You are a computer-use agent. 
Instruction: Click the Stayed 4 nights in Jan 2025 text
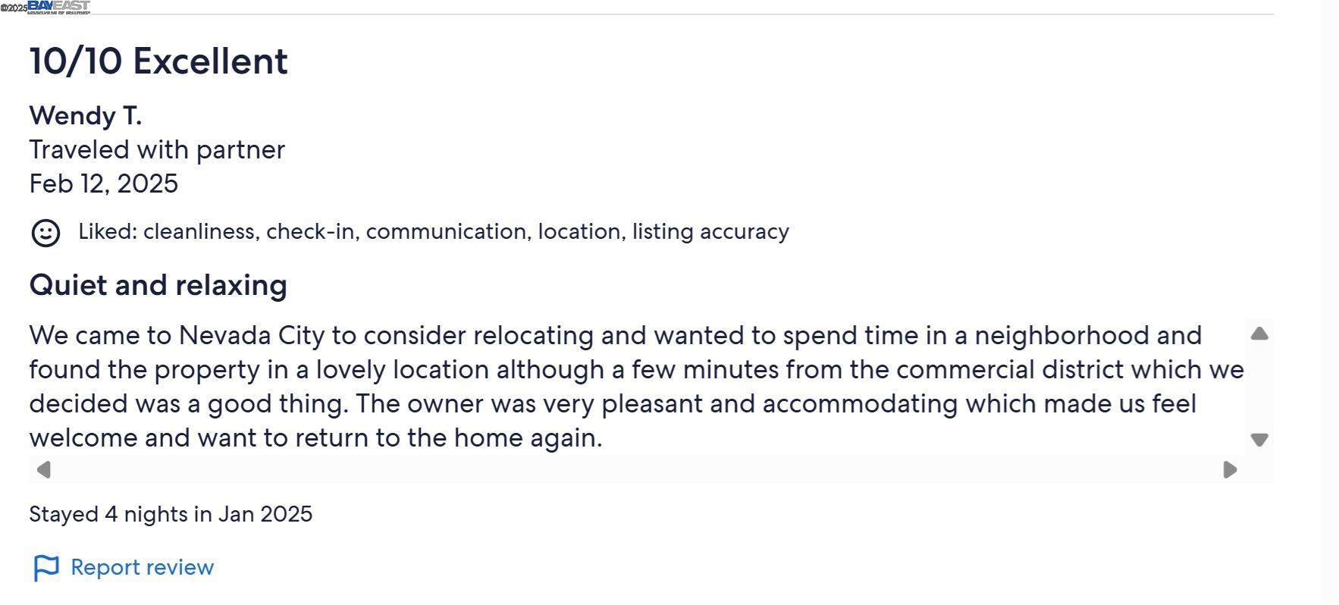[171, 515]
